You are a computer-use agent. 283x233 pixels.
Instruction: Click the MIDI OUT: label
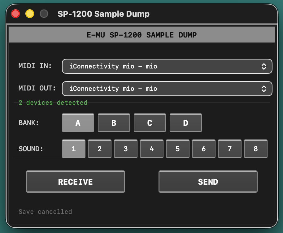click(37, 88)
